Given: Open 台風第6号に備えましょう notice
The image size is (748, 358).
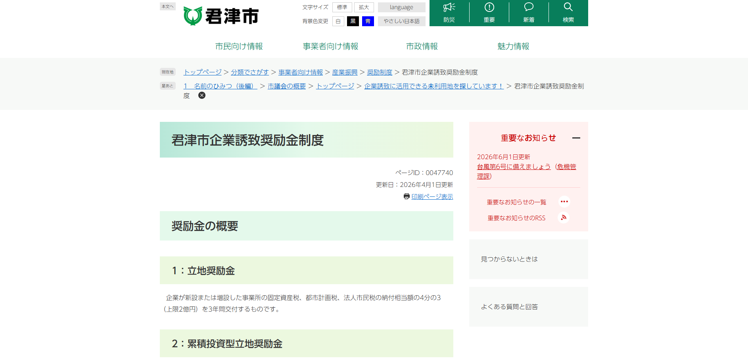Looking at the screenshot, I should click(514, 166).
